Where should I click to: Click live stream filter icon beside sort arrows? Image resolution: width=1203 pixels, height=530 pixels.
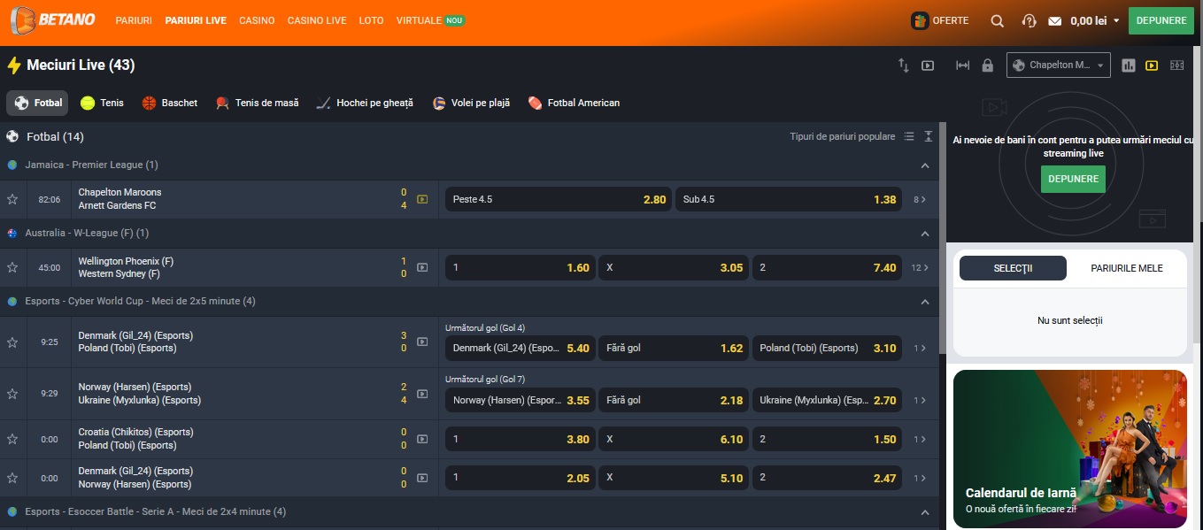[928, 65]
